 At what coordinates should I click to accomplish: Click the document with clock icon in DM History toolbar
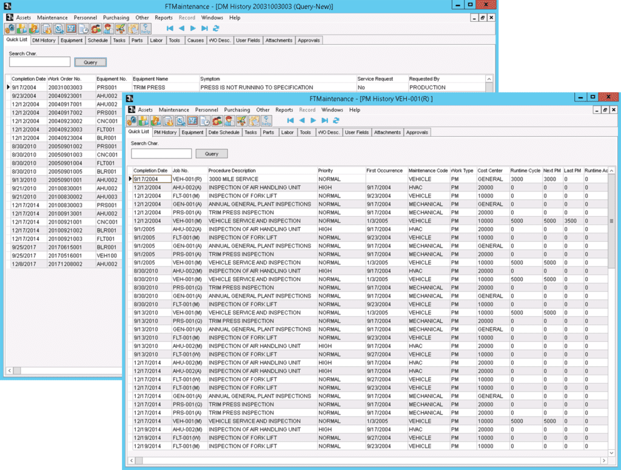pyautogui.click(x=84, y=29)
